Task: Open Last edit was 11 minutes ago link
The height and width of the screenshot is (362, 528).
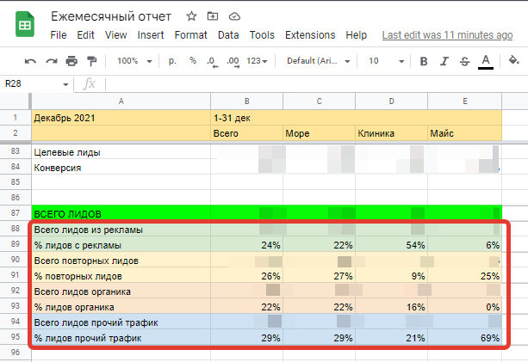Action: (447, 35)
